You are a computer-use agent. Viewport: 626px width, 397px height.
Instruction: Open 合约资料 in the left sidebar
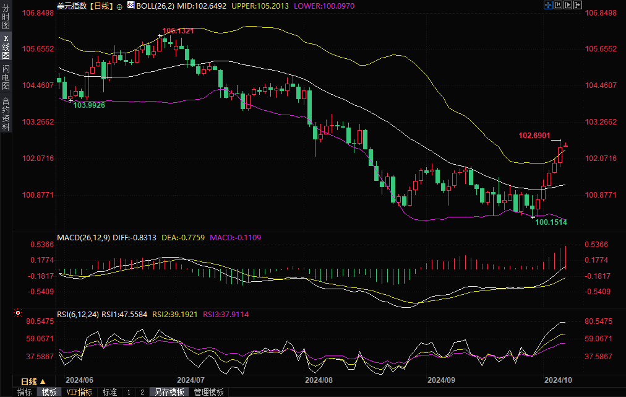tap(6, 113)
